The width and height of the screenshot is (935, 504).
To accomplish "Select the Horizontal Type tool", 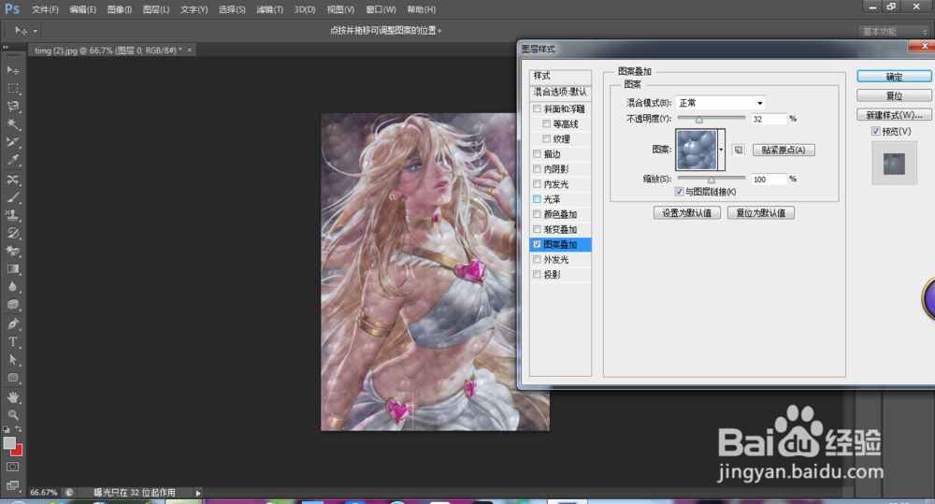I will 12,341.
